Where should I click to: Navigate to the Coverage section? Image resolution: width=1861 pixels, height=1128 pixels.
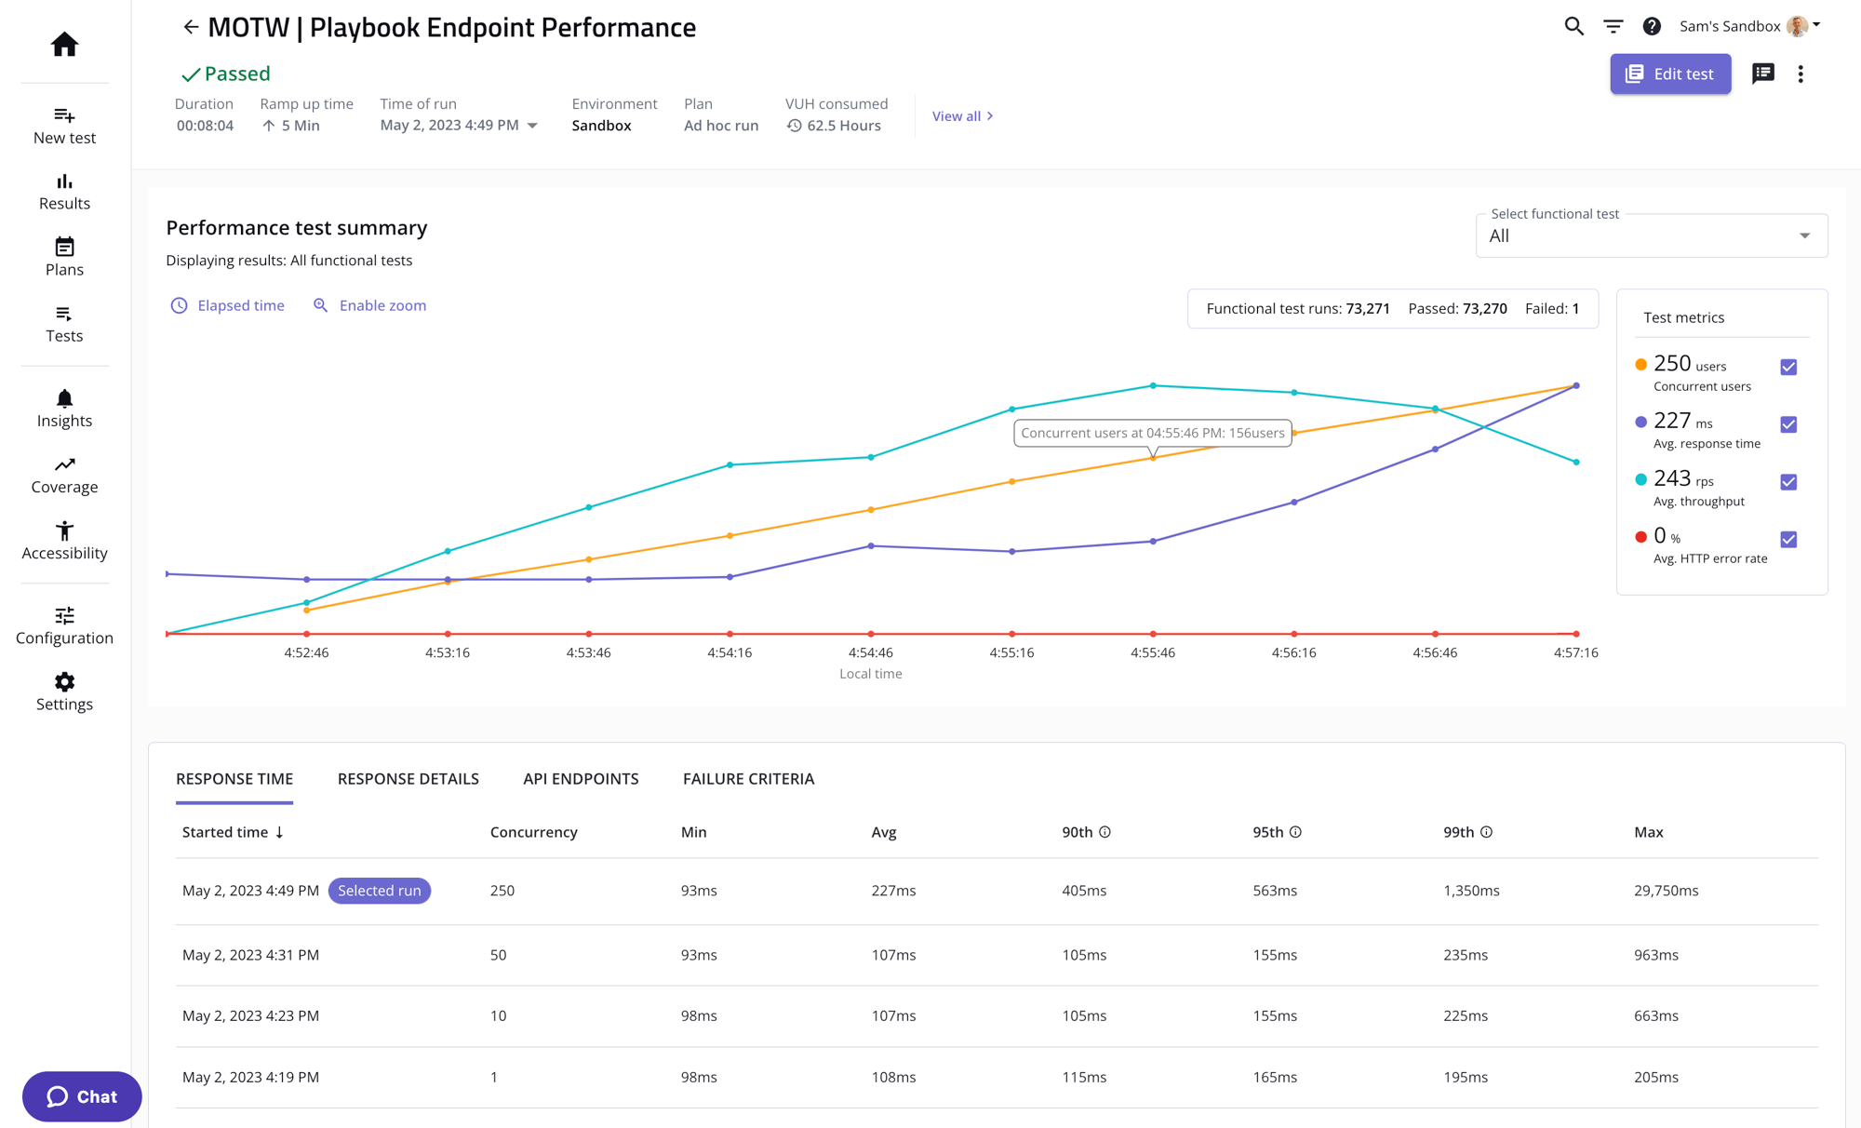tap(64, 473)
